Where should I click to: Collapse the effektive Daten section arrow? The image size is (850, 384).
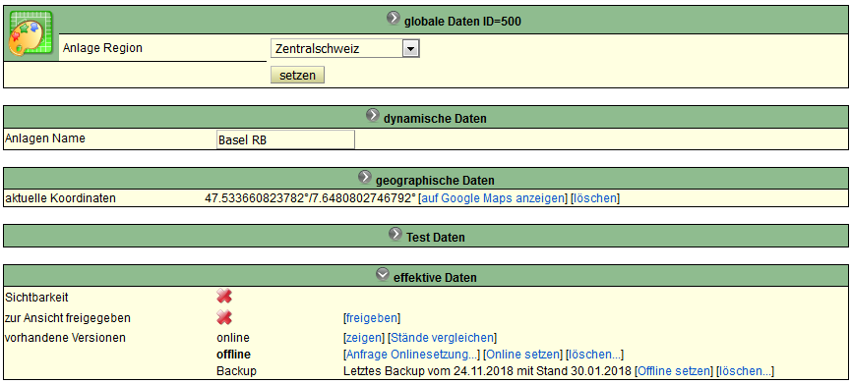383,274
